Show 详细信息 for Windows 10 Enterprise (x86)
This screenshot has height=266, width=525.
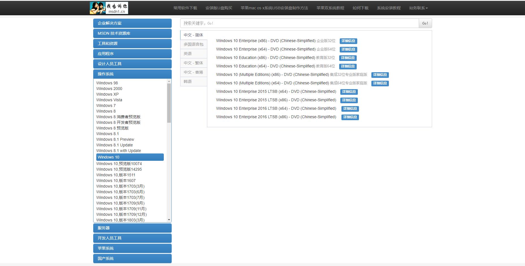point(348,41)
